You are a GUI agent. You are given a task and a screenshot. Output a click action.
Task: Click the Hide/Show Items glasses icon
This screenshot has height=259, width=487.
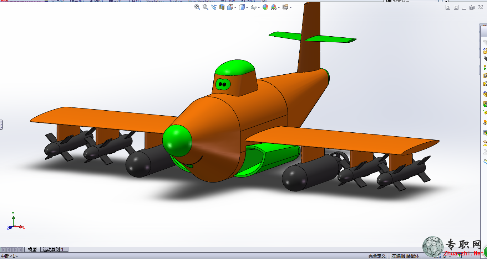[253, 7]
